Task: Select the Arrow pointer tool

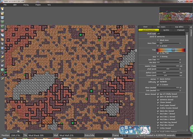Action: tap(2, 44)
